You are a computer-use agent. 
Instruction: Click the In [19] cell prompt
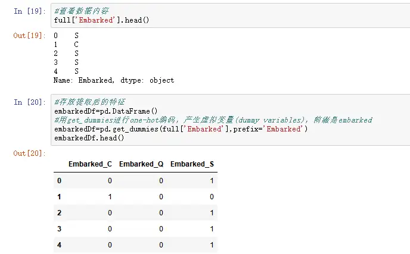[30, 11]
